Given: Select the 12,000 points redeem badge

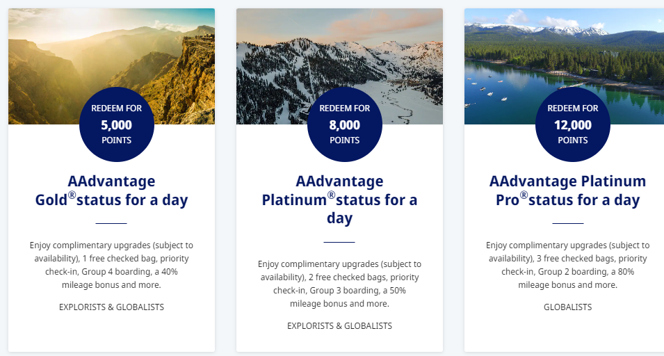Looking at the screenshot, I should [572, 124].
